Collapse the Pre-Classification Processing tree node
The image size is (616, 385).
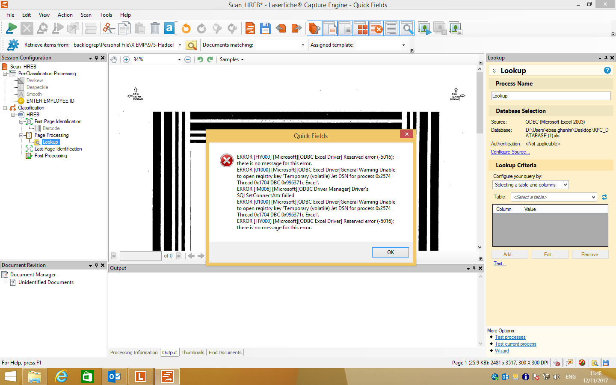(5, 74)
